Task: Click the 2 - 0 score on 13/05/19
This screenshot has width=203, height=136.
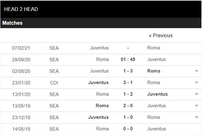Action: (x=128, y=106)
